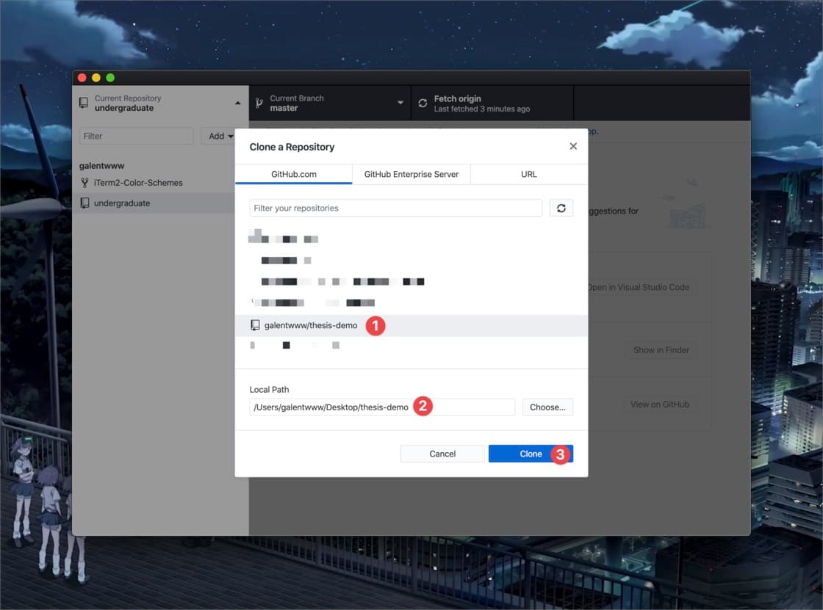Image resolution: width=823 pixels, height=610 pixels.
Task: Click the fork icon beside iTerm2-Color-Schemes
Action: 85,183
